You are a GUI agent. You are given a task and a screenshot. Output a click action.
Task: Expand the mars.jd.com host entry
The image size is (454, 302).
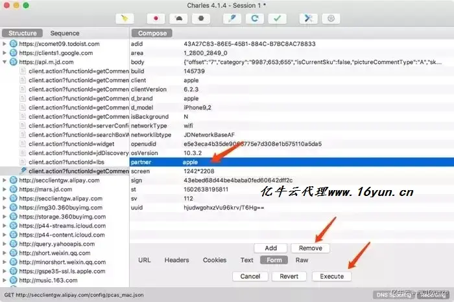coord(5,189)
